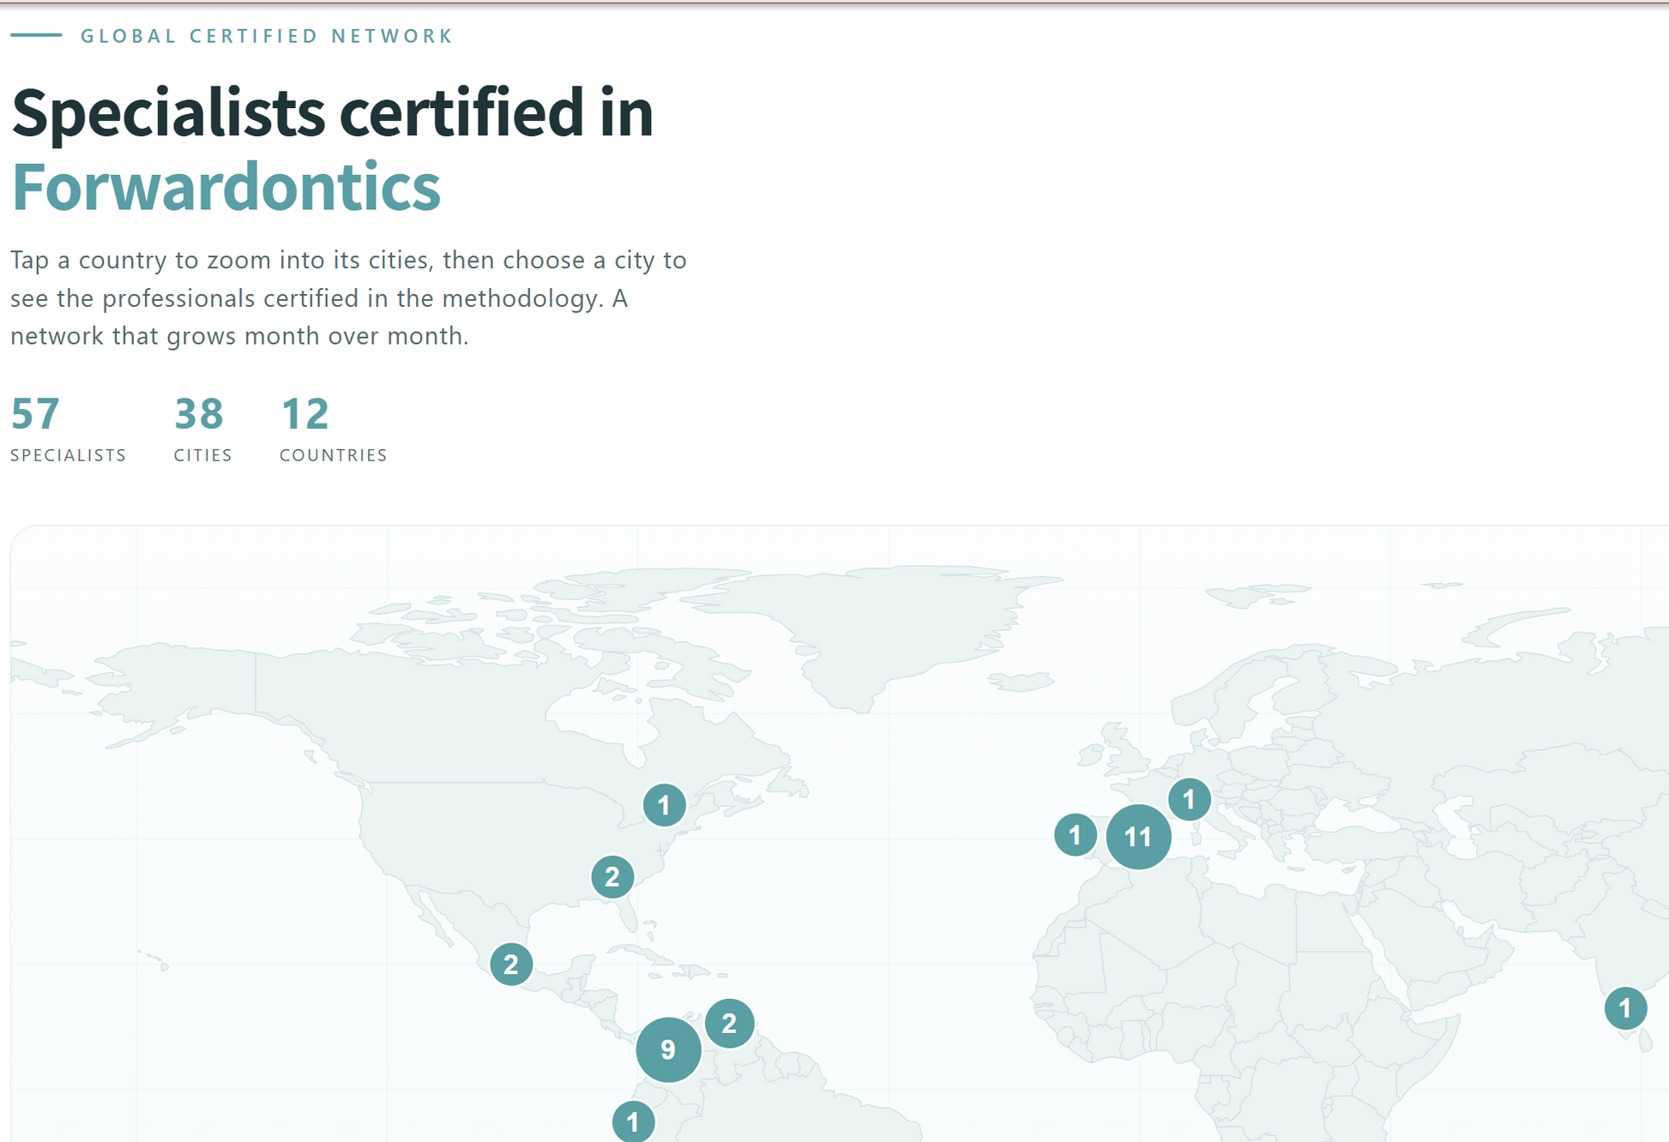This screenshot has height=1142, width=1669.
Task: Click the Venezuela marker labeled 2
Action: (x=729, y=1023)
